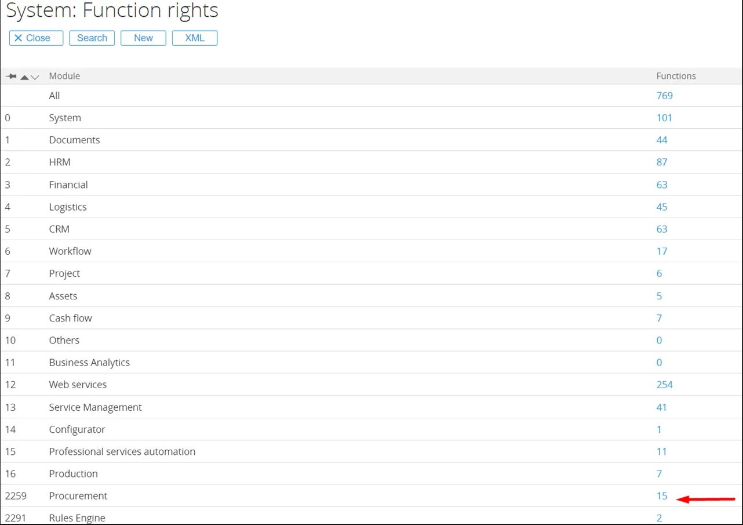Create a new entry with New button

[x=143, y=38]
